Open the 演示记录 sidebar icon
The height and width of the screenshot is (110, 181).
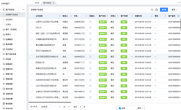point(4,89)
